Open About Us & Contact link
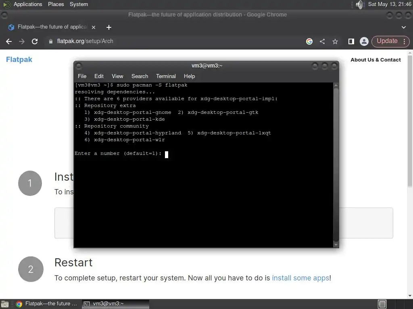Viewport: 413px width, 309px height. 375,60
